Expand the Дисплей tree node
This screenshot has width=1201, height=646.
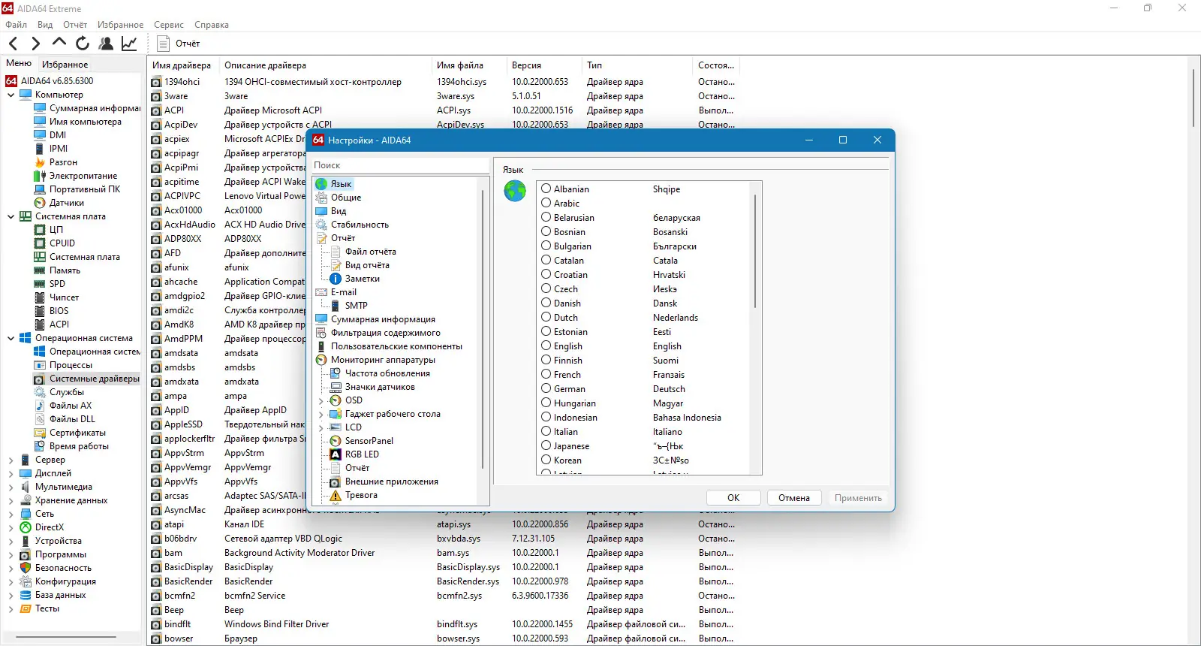point(11,473)
